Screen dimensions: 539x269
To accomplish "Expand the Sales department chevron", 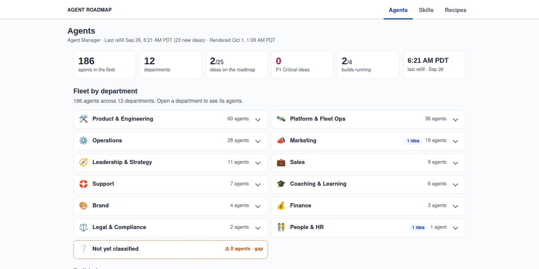I will pyautogui.click(x=455, y=163).
